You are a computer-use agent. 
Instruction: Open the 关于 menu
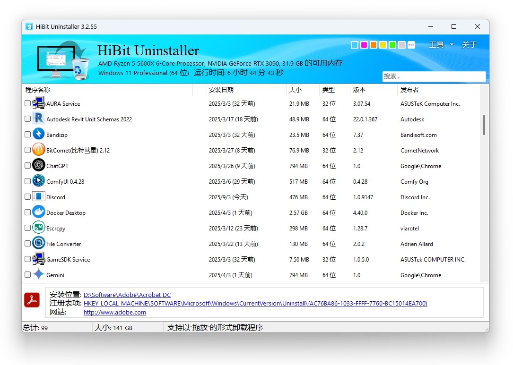pos(469,44)
